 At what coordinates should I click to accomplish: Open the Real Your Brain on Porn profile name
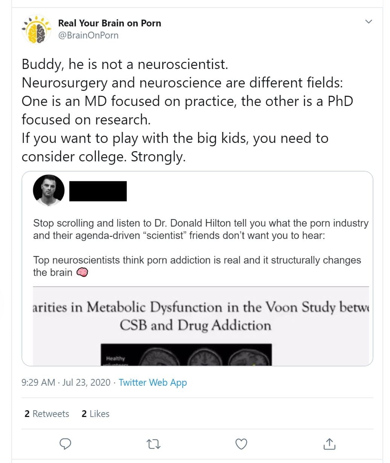pyautogui.click(x=109, y=23)
